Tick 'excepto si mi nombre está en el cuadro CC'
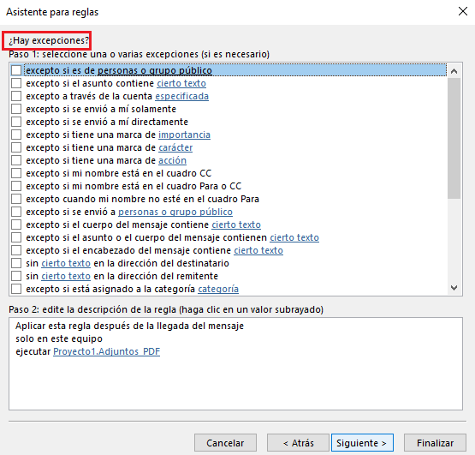475x455 pixels. pyautogui.click(x=16, y=173)
